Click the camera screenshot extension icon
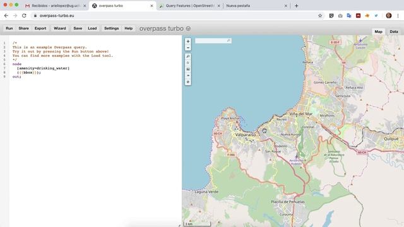The width and height of the screenshot is (404, 227). pyautogui.click(x=340, y=16)
